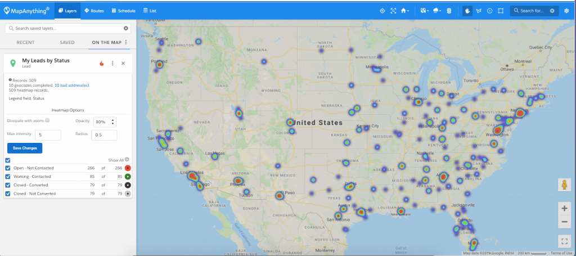
Task: Select the circle drawing tool
Action: pos(489,11)
